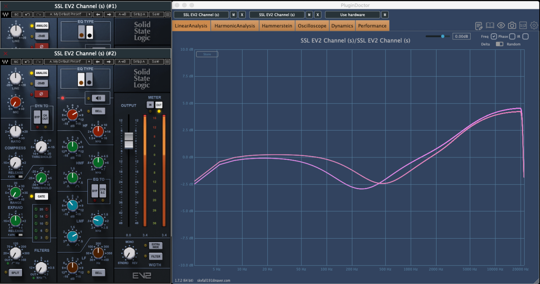Open PluginDoctor settings gear
The width and height of the screenshot is (540, 284).
click(534, 26)
